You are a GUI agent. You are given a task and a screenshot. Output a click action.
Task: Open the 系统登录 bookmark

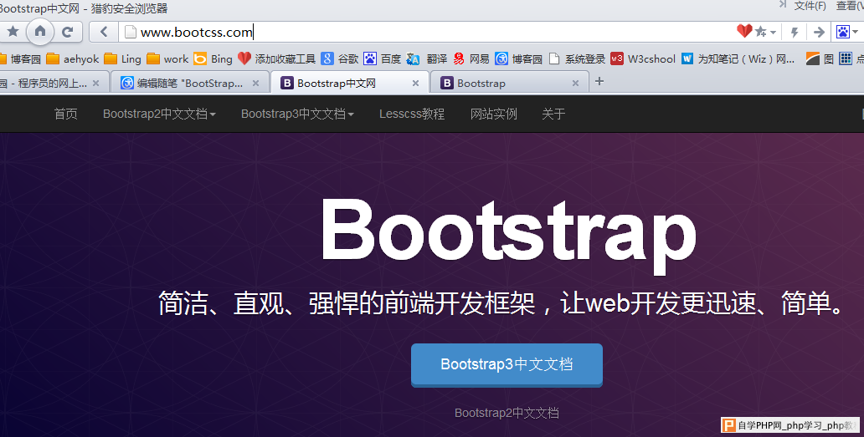[x=577, y=58]
